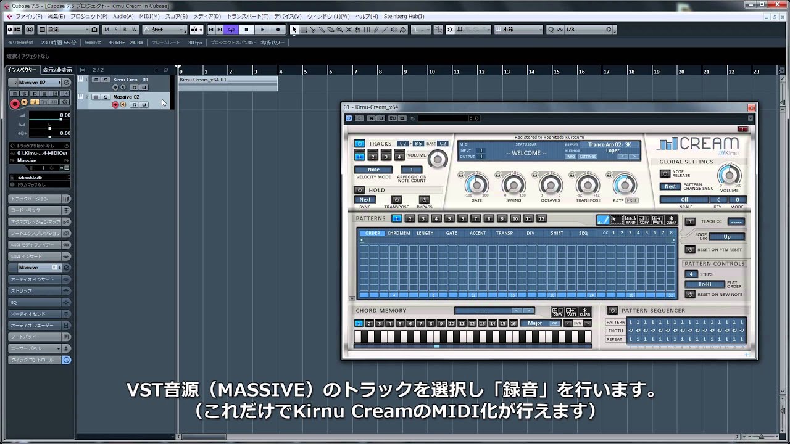The height and width of the screenshot is (444, 790).
Task: Toggle NOTE RELEASE power button
Action: click(665, 174)
